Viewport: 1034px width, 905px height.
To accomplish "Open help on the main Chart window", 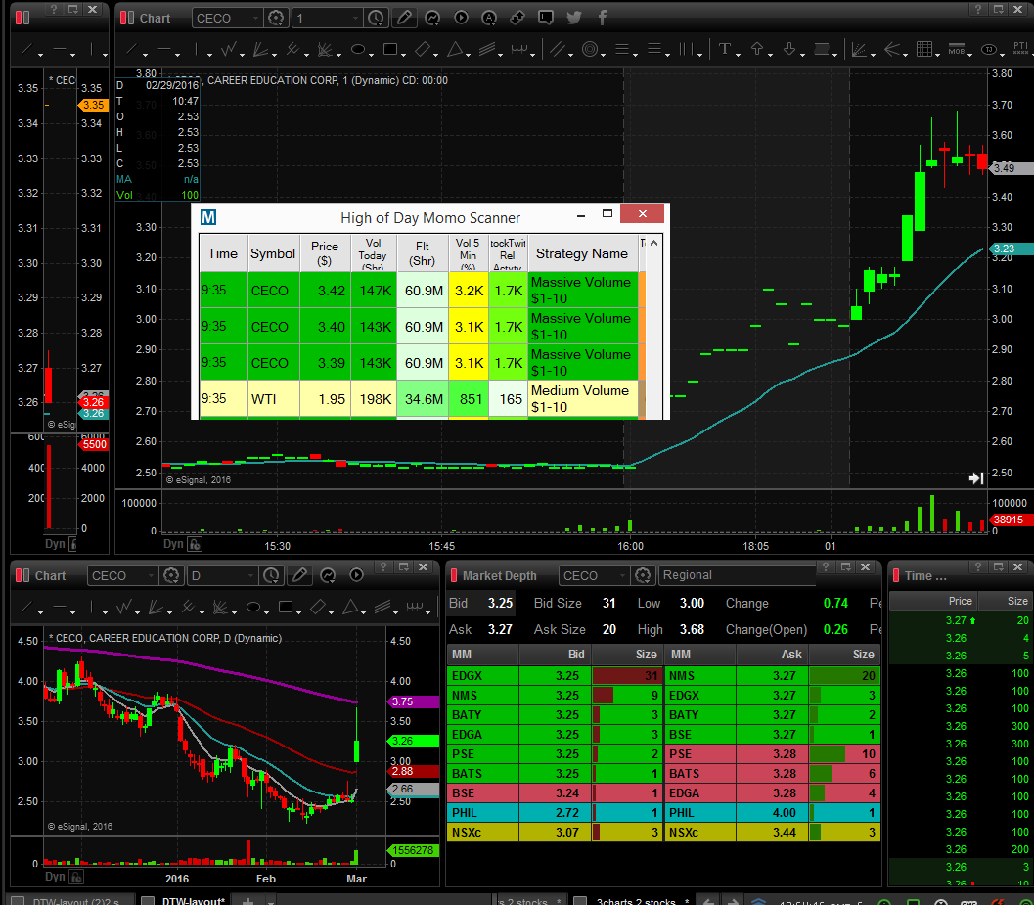I will (x=977, y=9).
